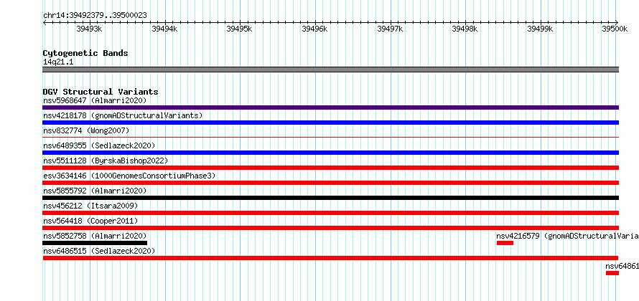639x301 pixels.
Task: Select the blue bar for nsv4218178
Action: [x=330, y=123]
